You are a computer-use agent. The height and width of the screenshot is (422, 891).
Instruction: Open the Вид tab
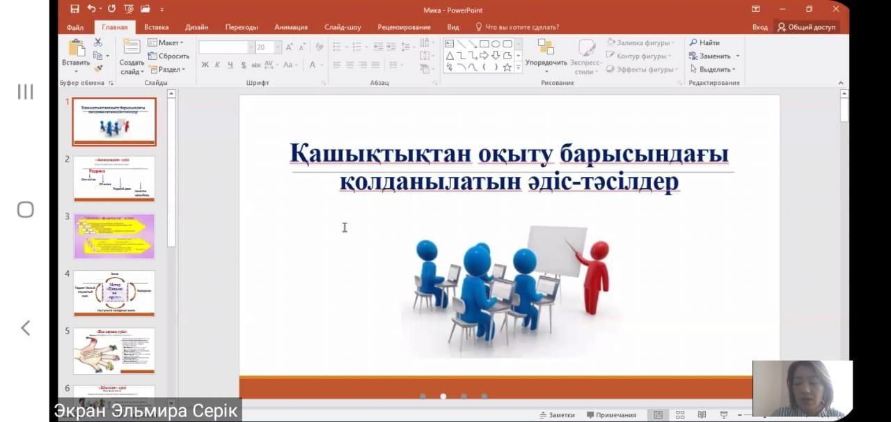click(453, 27)
